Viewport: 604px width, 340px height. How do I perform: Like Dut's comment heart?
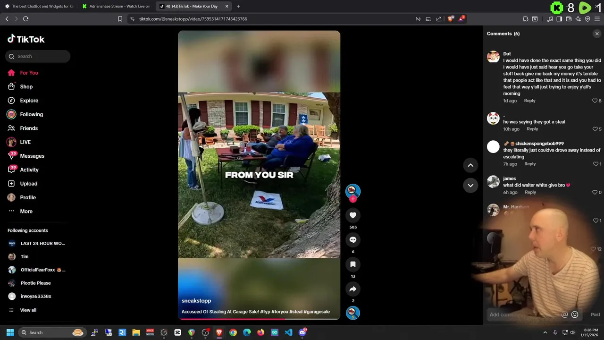point(595,101)
